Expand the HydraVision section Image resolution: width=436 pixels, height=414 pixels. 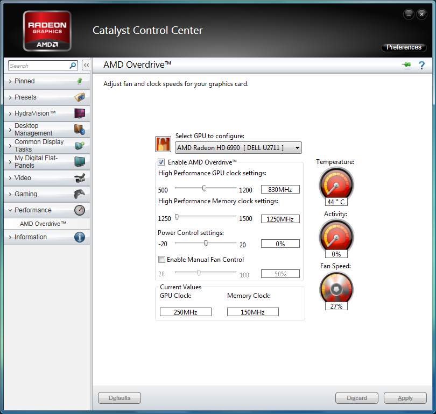[x=47, y=113]
